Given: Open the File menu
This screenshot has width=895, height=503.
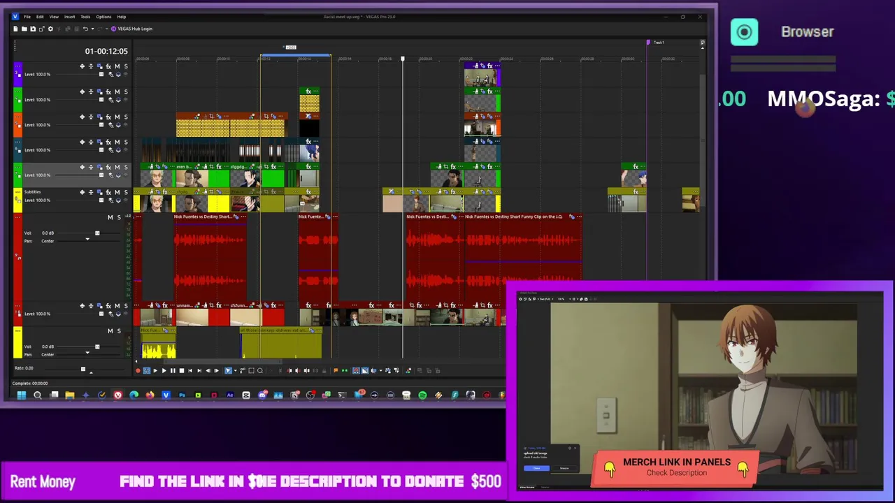Looking at the screenshot, I should (27, 17).
